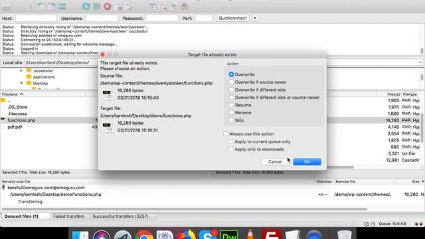Click the red cancel operation icon
This screenshot has width=425, height=239.
[108, 6]
